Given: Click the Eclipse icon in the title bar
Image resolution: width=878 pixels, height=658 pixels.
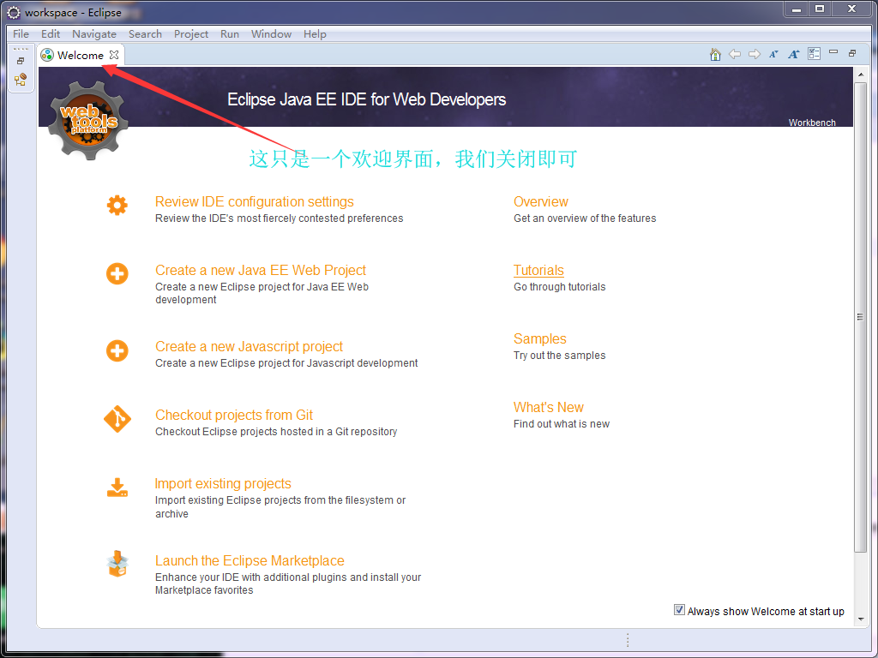Looking at the screenshot, I should (x=14, y=12).
